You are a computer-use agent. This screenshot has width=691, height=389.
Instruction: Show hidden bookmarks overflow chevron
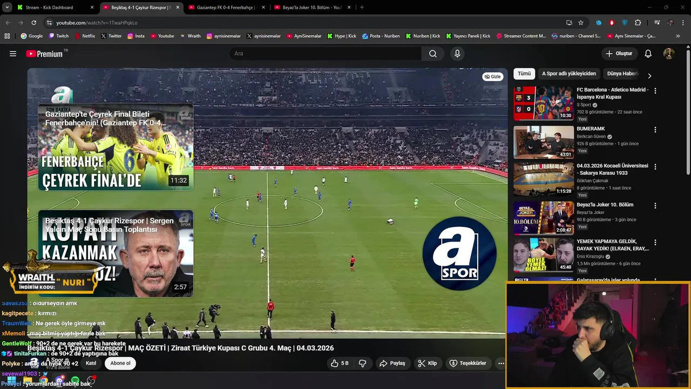point(678,36)
